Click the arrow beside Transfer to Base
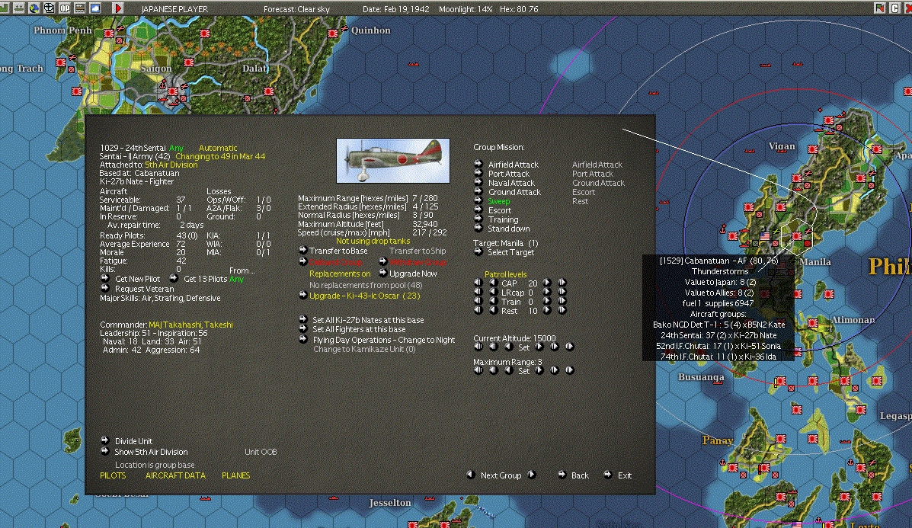The height and width of the screenshot is (528, 912). pos(302,250)
